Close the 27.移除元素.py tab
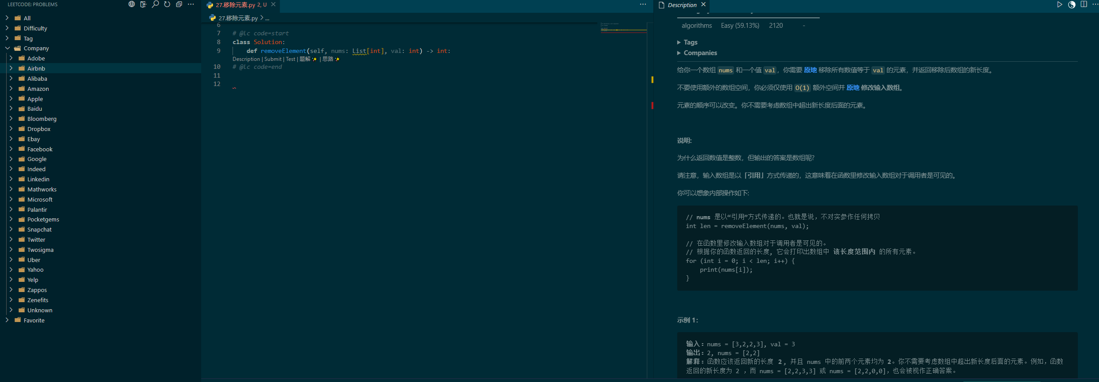 pyautogui.click(x=274, y=4)
